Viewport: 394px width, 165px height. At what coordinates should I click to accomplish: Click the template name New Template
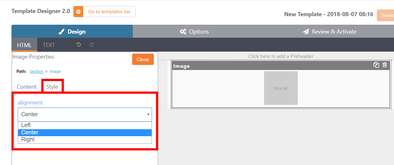[329, 14]
